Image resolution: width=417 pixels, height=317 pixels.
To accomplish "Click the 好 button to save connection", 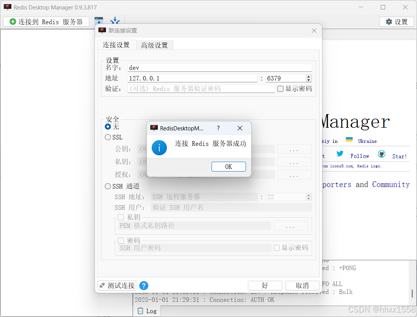I will pyautogui.click(x=265, y=286).
